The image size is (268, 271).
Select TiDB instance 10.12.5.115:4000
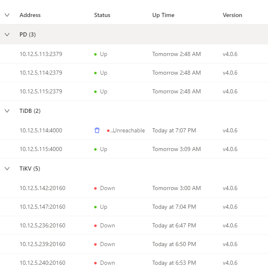41,149
